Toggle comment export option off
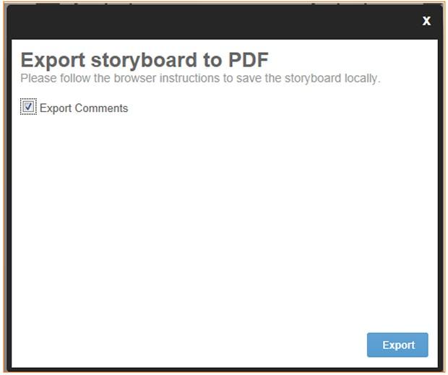The width and height of the screenshot is (448, 375). pyautogui.click(x=28, y=106)
